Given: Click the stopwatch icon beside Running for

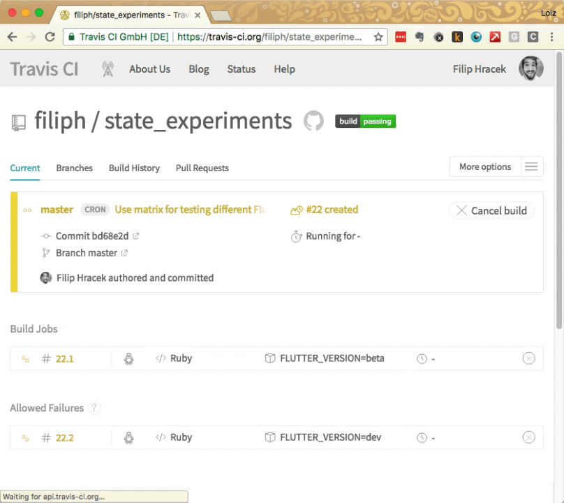Looking at the screenshot, I should (296, 236).
